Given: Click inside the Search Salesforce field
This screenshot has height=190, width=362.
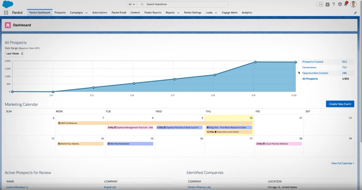Looking at the screenshot, I should 182,4.
